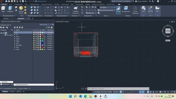Click the Move tool in the Редактирование panel
Image resolution: width=176 pixels, height=99 pixels.
click(62, 7)
